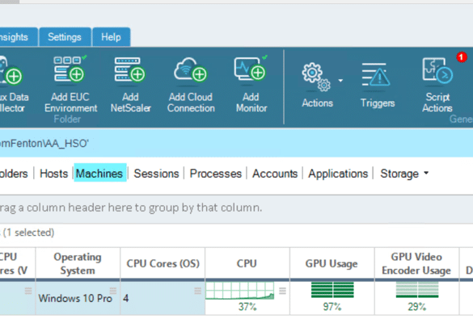Switch to the Sessions view
This screenshot has width=473, height=319.
156,174
